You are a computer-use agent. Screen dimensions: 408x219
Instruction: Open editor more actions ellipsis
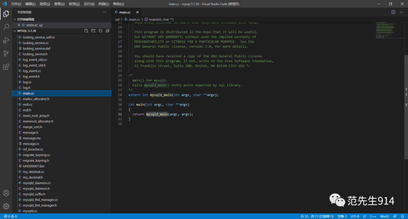(x=401, y=12)
